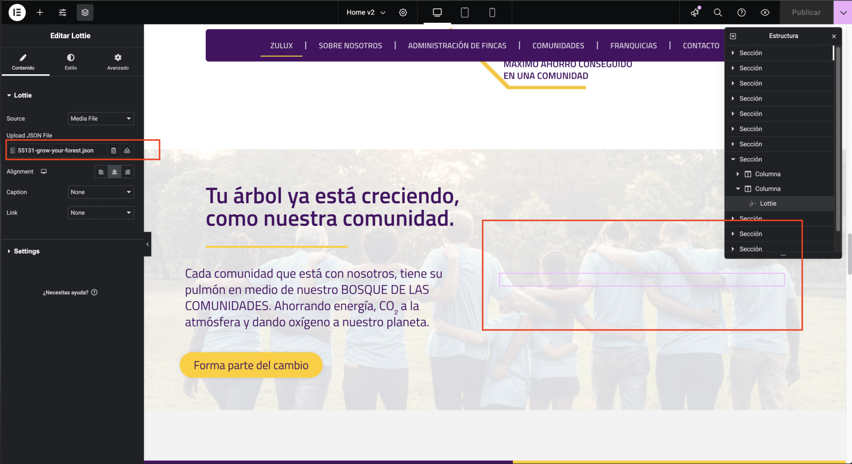Click ZULUX menu item
852x464 pixels.
(x=282, y=46)
